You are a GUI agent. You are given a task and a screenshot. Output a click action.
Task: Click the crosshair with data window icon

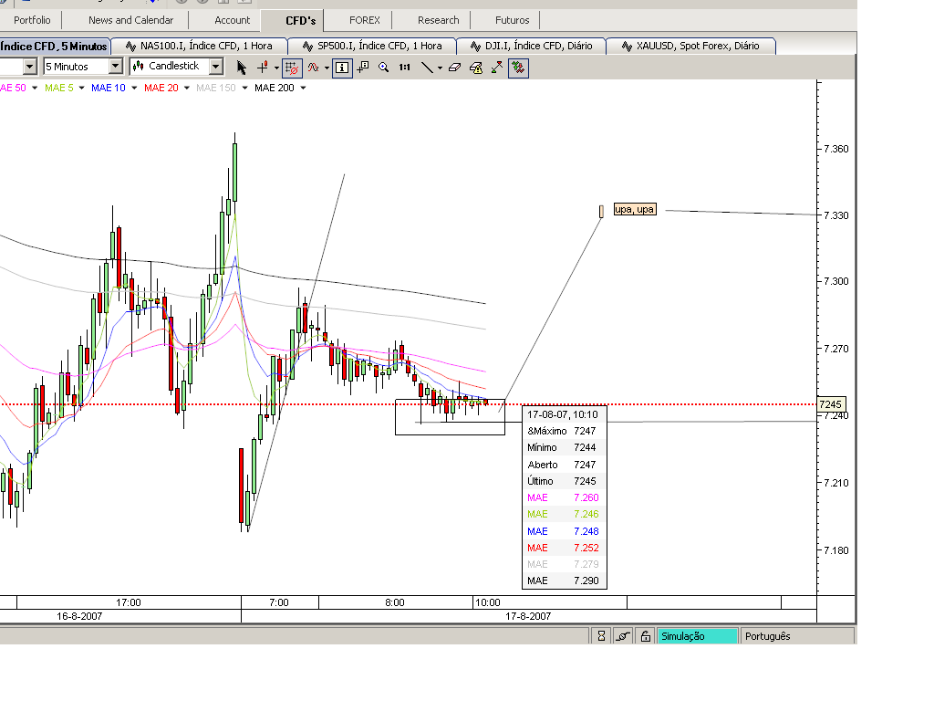click(x=363, y=68)
